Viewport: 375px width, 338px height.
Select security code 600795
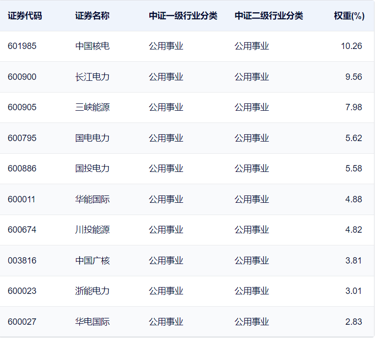22,138
